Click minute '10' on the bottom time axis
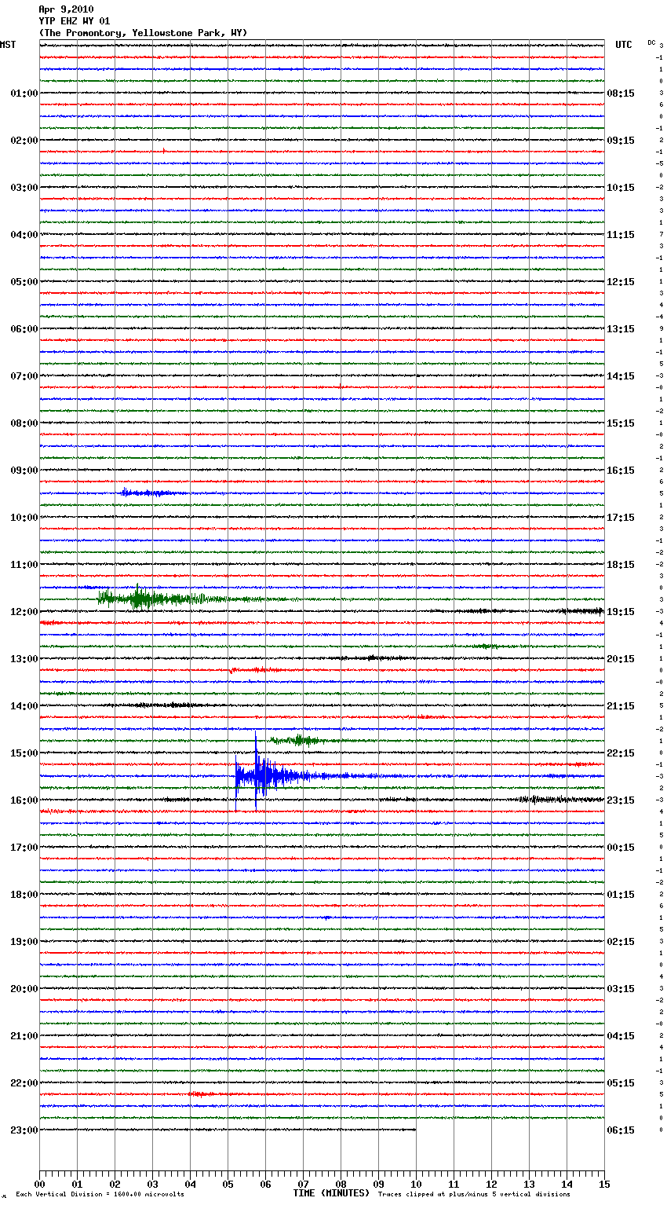This screenshot has height=1205, width=667. pos(416,1184)
